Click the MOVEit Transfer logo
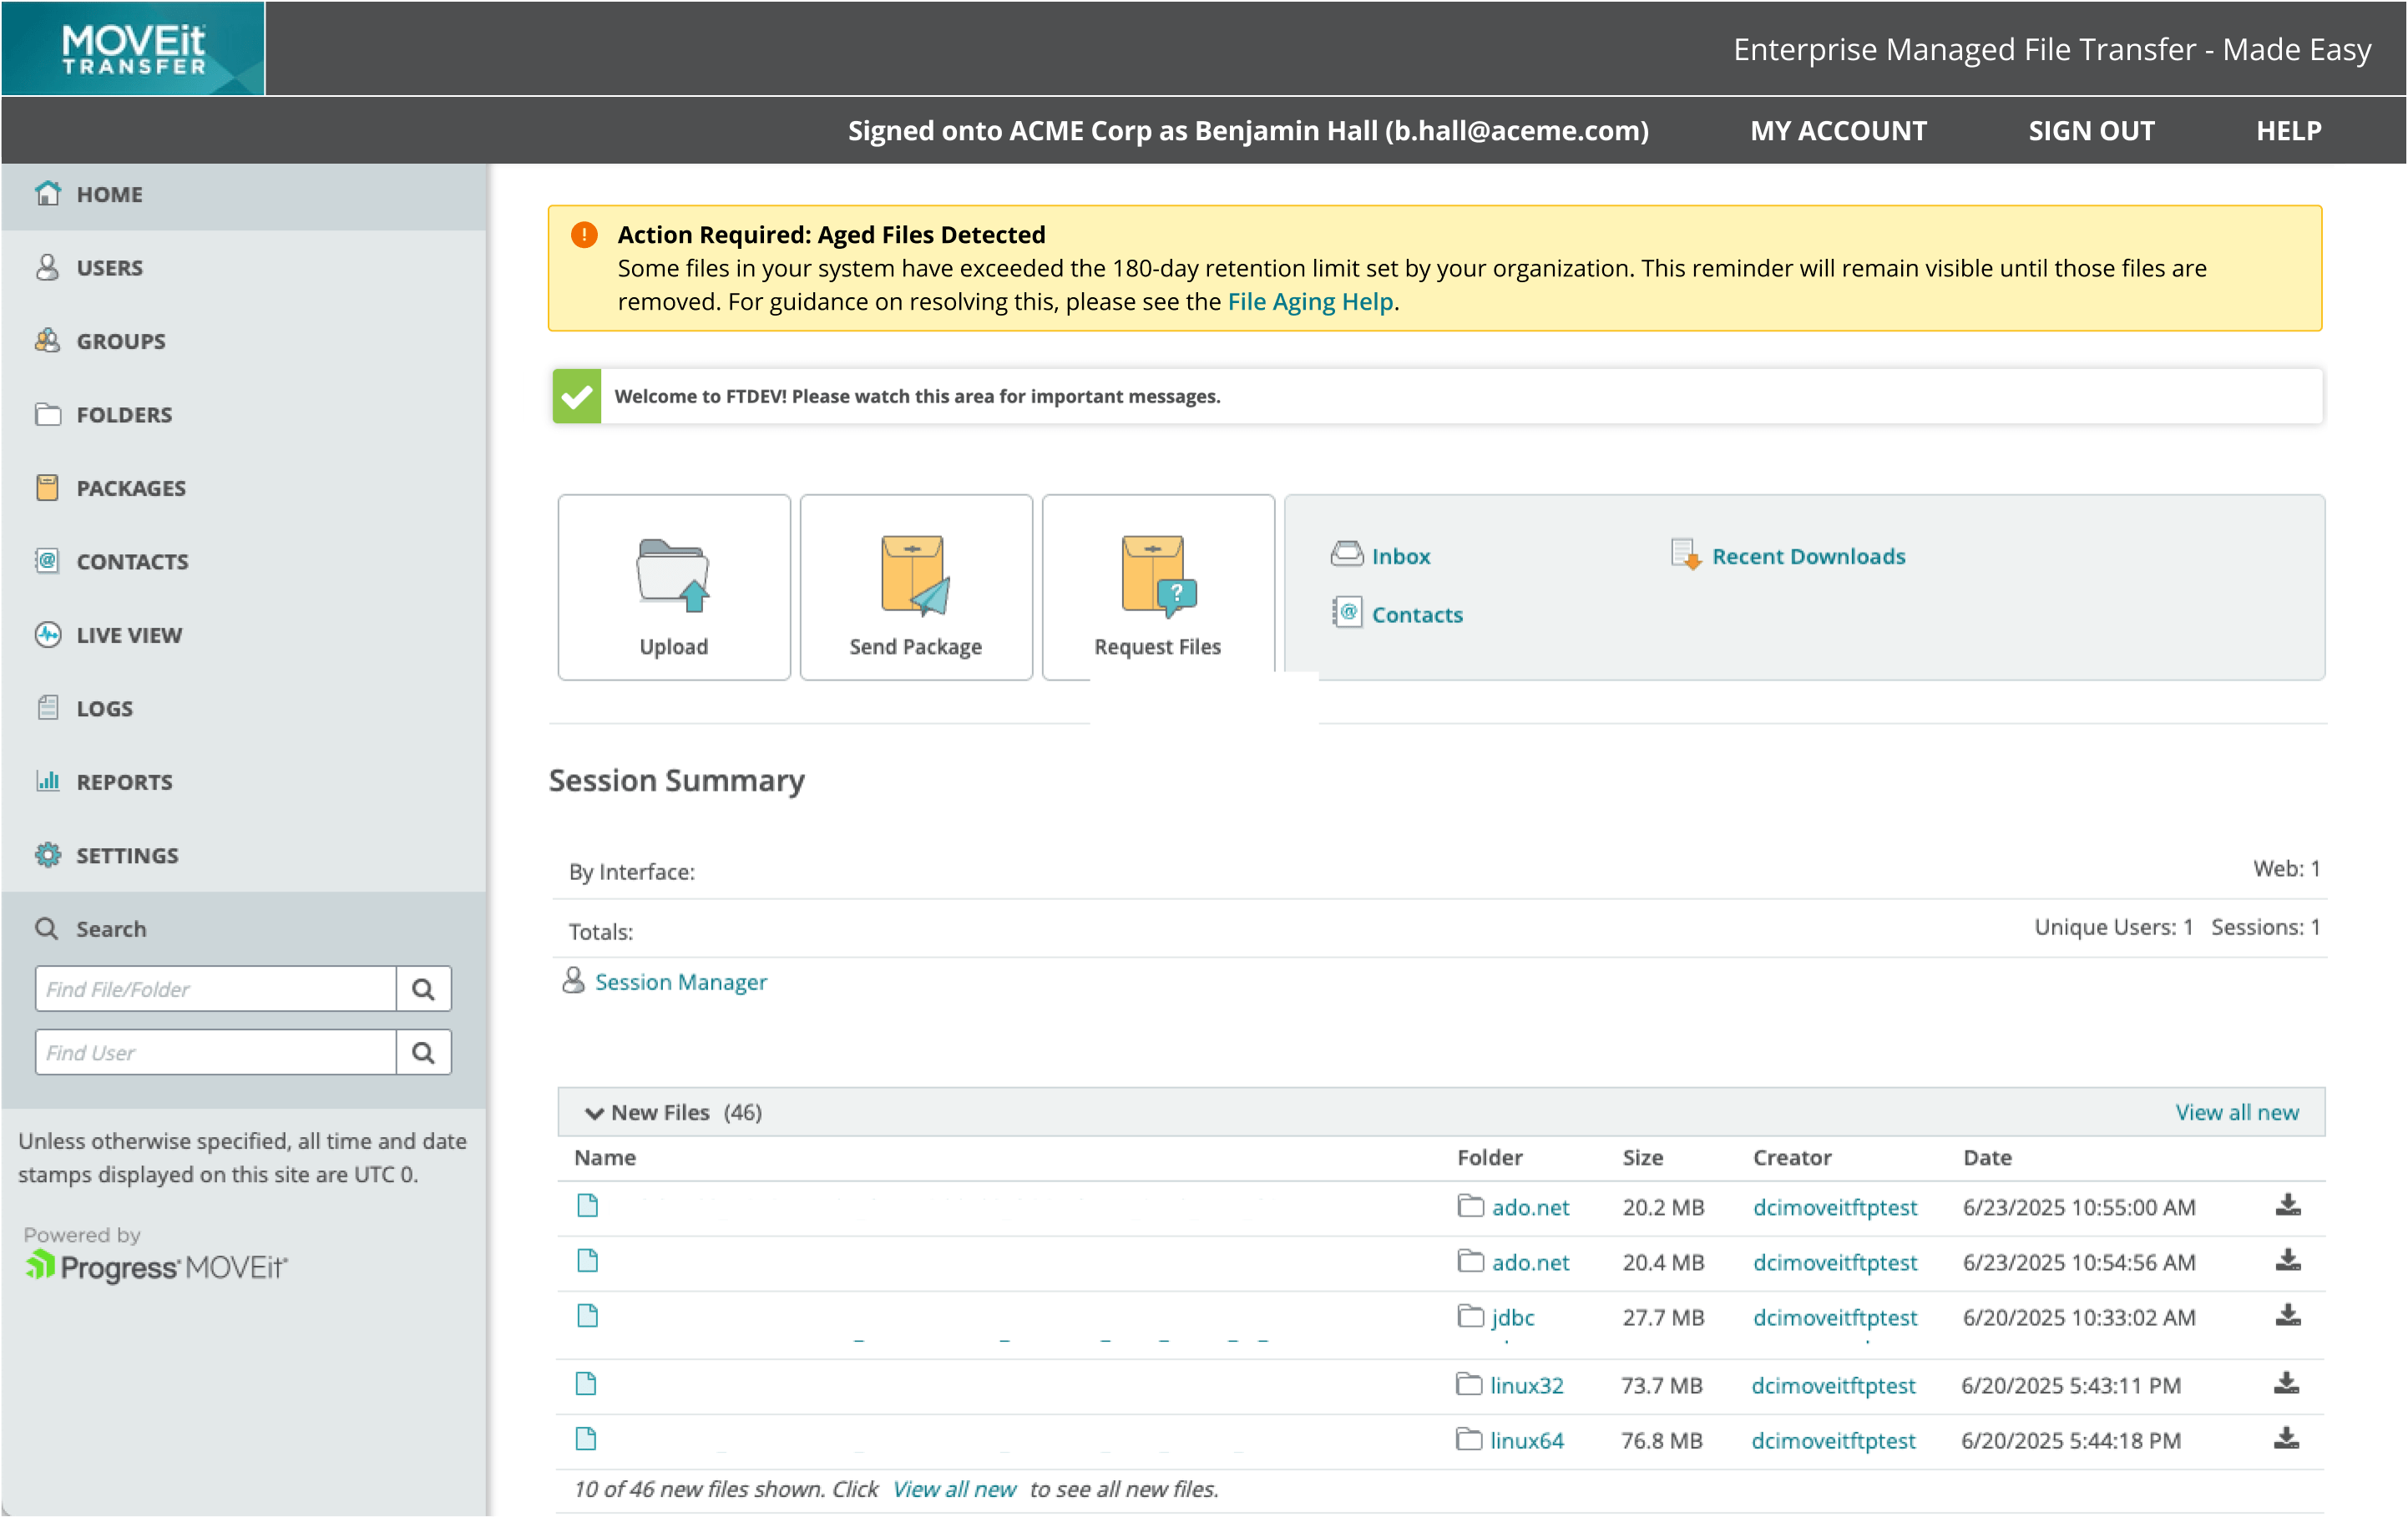This screenshot has width=2408, height=1517. [x=133, y=49]
